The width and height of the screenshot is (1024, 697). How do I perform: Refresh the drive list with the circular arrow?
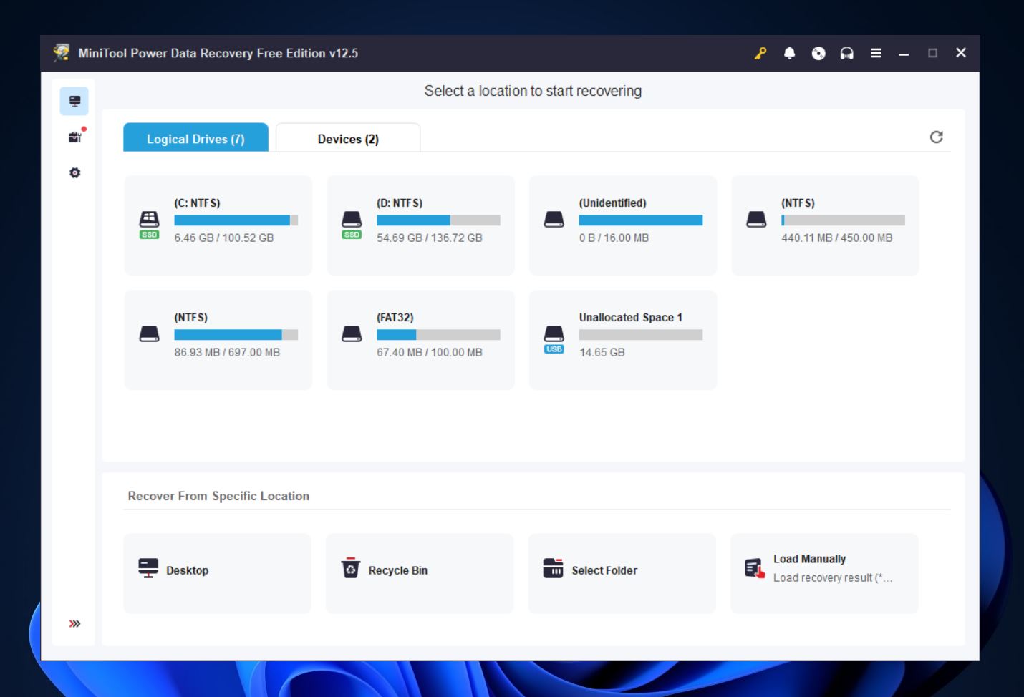pyautogui.click(x=937, y=137)
